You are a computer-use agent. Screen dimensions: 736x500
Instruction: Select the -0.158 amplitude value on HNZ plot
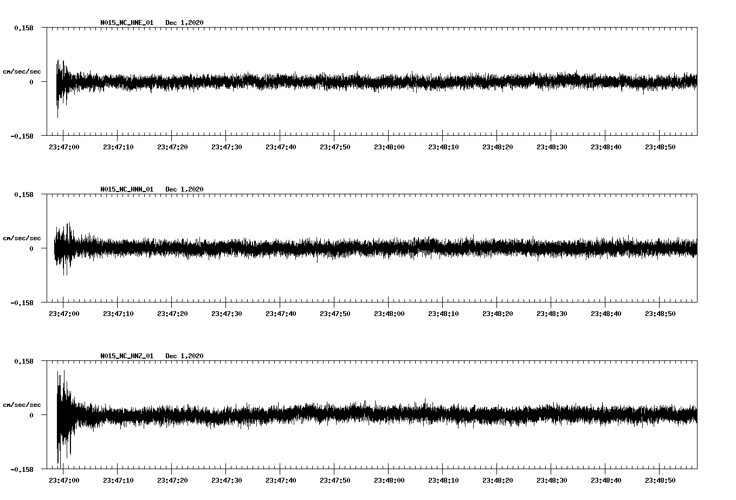23,470
